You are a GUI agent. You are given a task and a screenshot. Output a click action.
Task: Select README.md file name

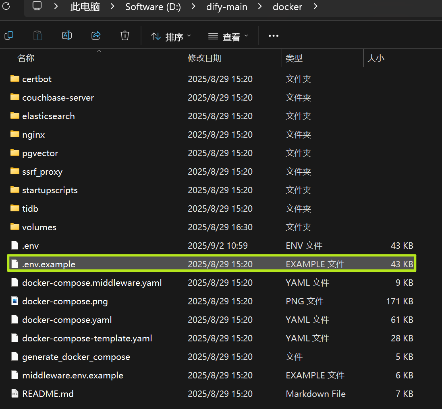48,394
